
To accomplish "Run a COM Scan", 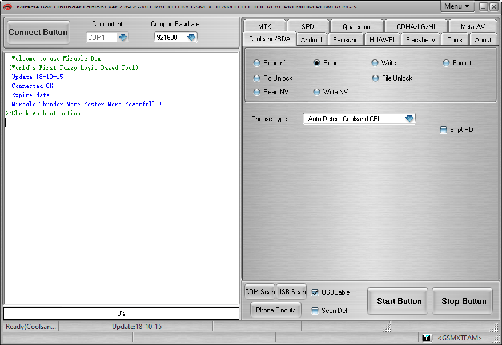I will click(260, 291).
